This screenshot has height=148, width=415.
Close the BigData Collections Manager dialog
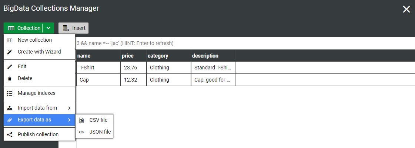(406, 9)
